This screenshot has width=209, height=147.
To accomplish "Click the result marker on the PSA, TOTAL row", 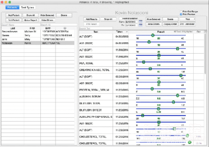I will [x=144, y=62].
